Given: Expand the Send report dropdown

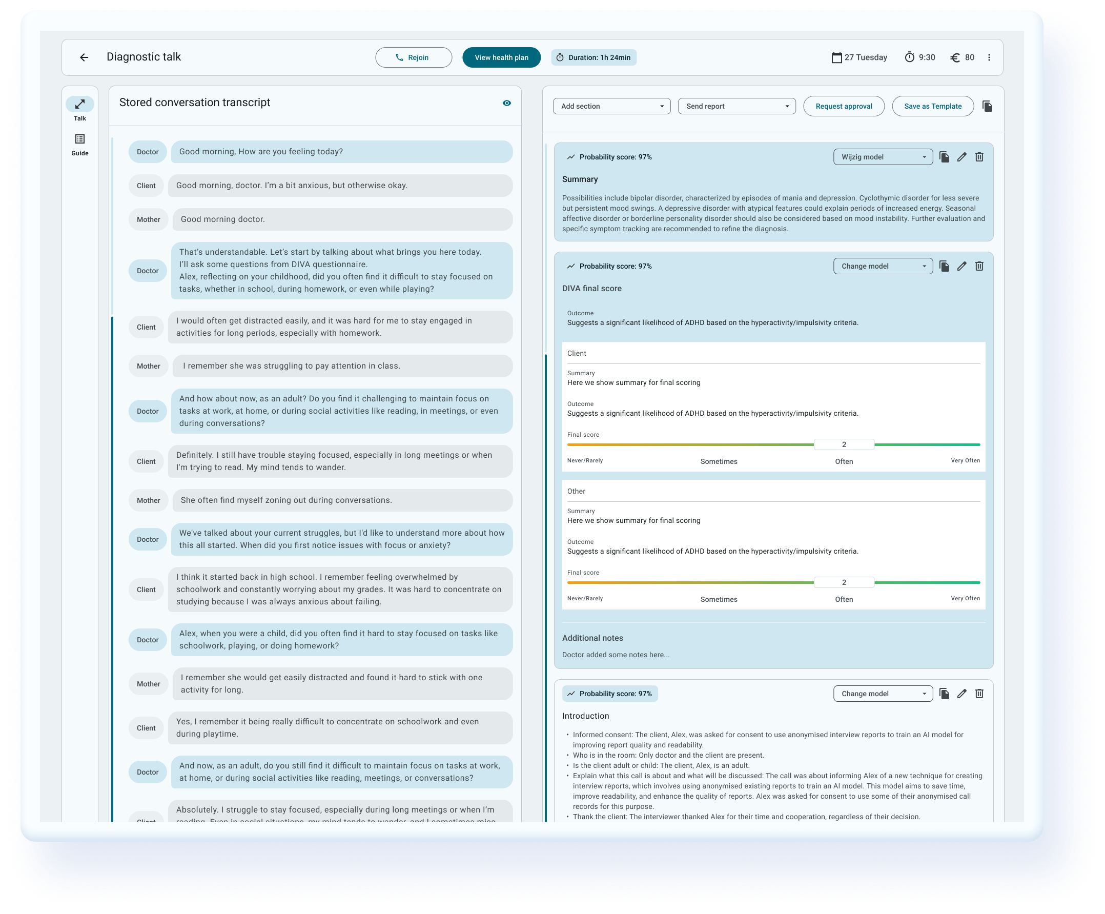Looking at the screenshot, I should [x=736, y=106].
